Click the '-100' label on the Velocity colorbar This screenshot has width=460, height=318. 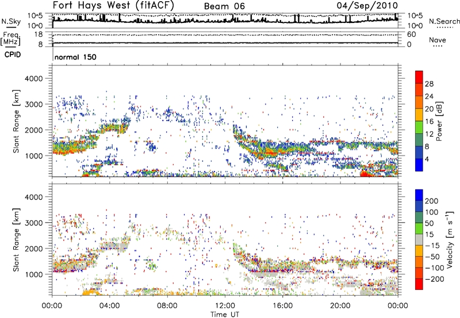coord(435,268)
